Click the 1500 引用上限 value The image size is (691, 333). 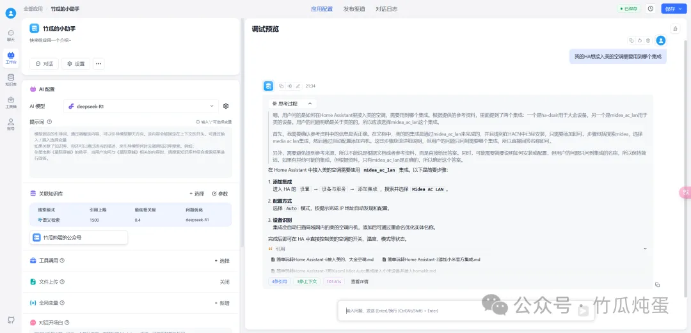[94, 220]
